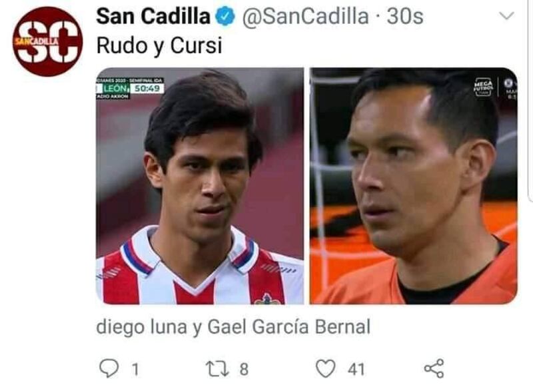Click the reply count 1
The height and width of the screenshot is (389, 533).
135,369
